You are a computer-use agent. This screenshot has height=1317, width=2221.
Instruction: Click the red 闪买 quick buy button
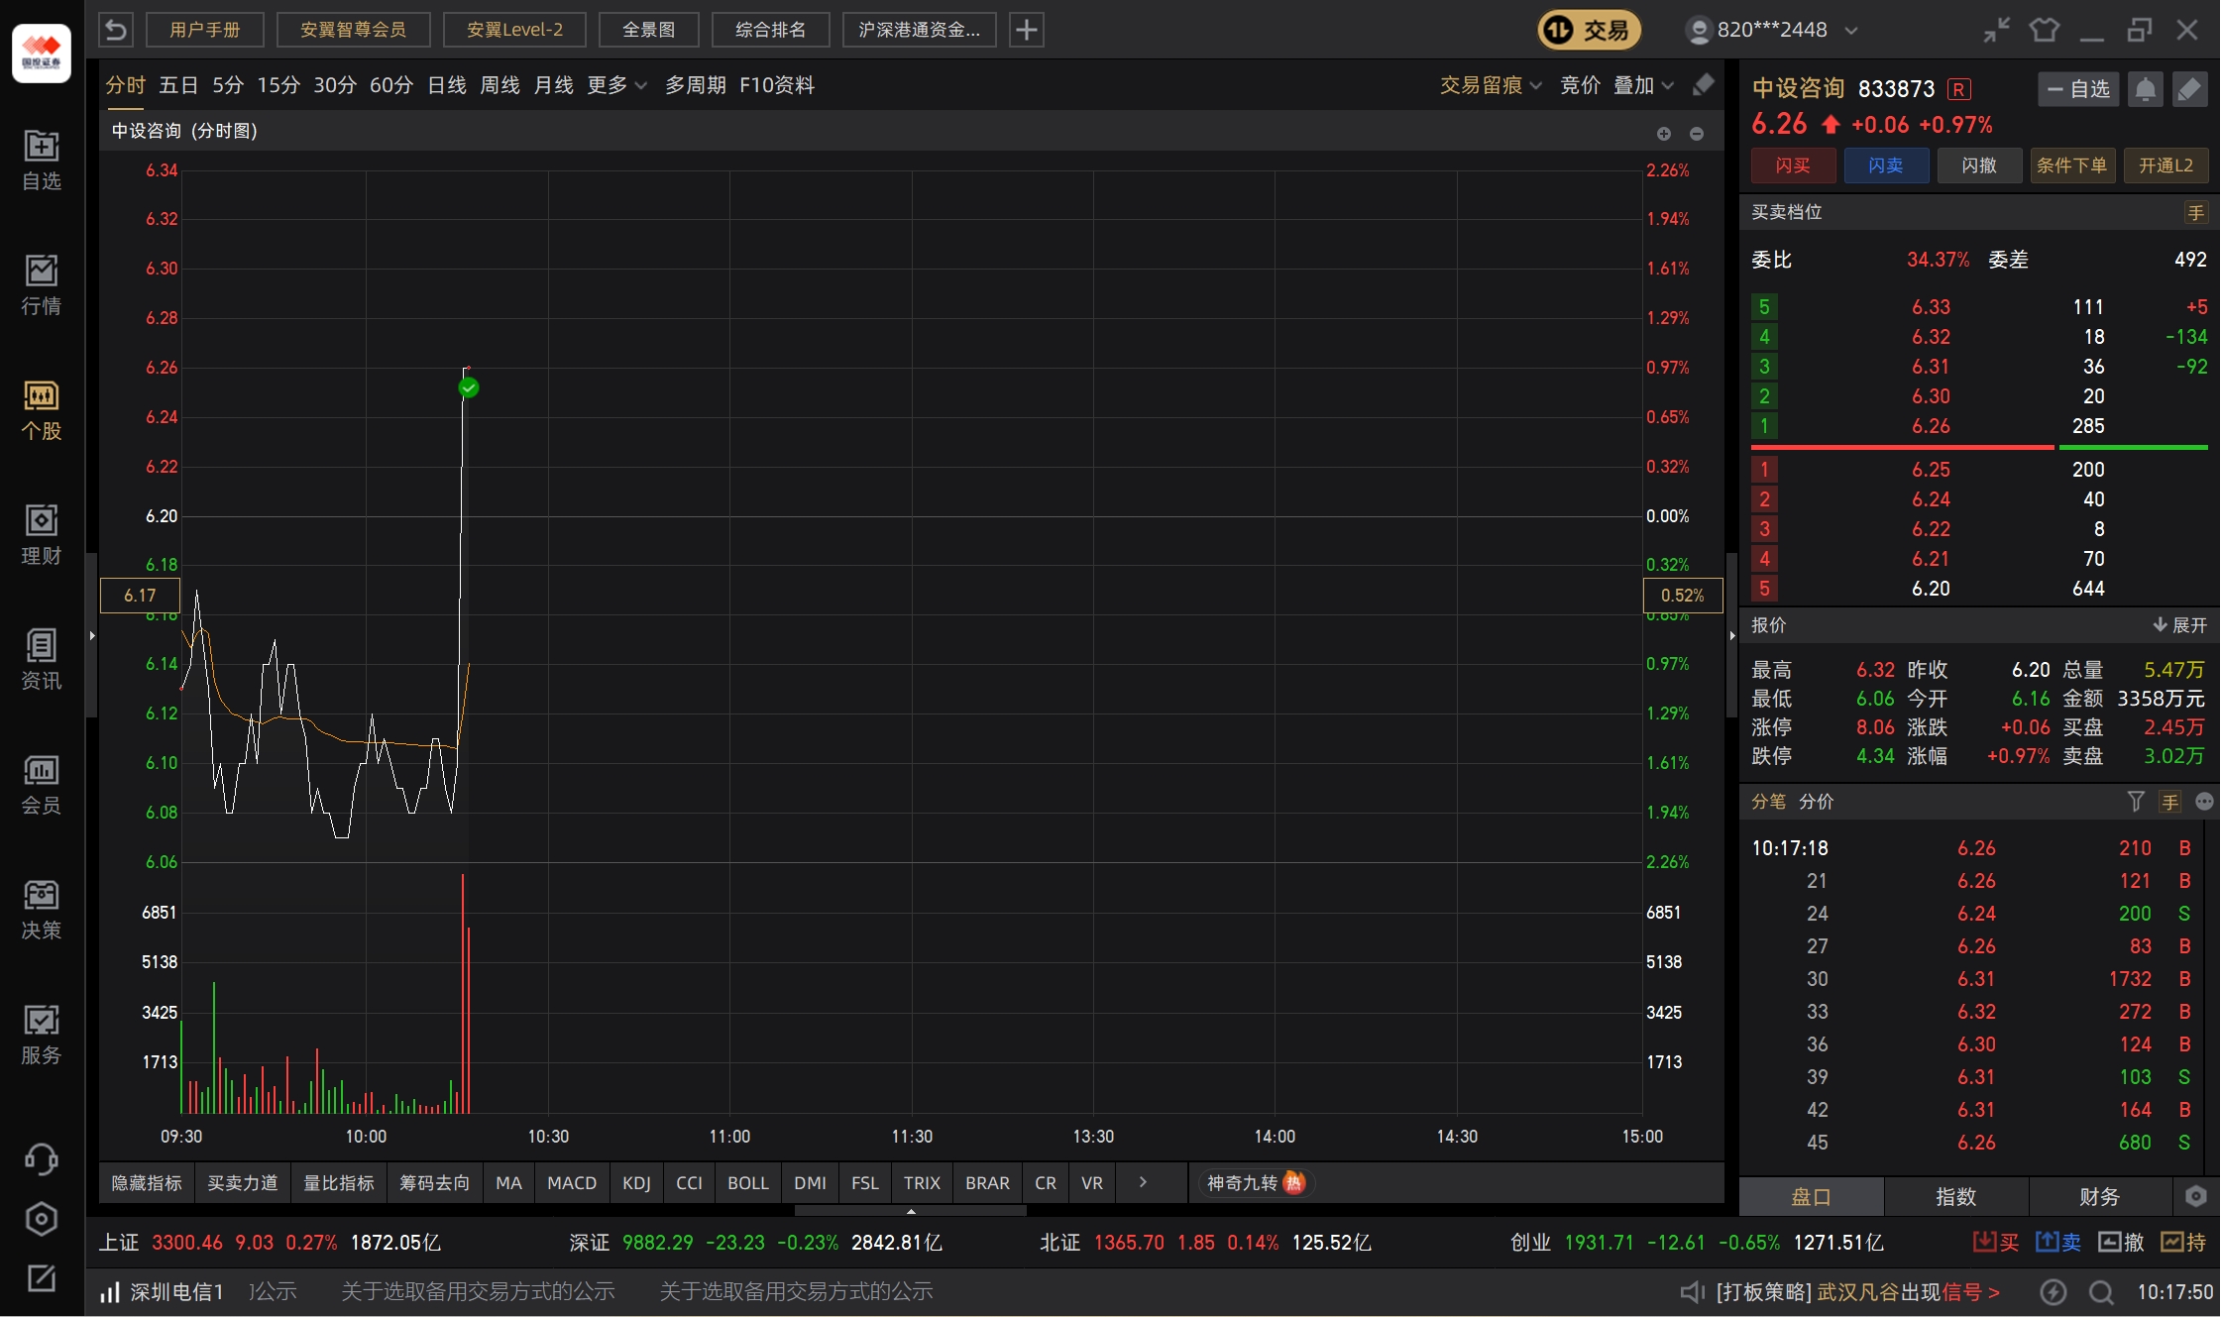(1792, 165)
